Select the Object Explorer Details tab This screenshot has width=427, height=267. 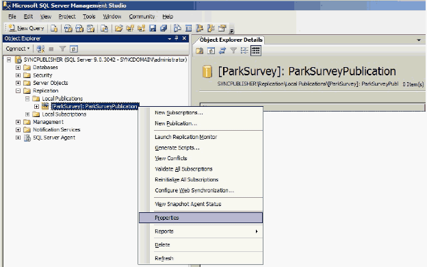pos(231,40)
